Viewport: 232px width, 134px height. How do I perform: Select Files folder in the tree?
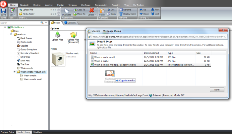point(15,31)
